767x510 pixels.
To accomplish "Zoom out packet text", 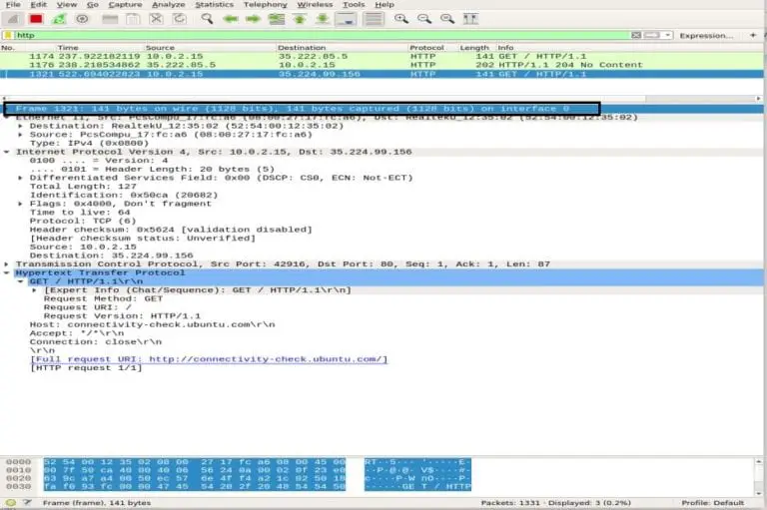I will [x=424, y=19].
